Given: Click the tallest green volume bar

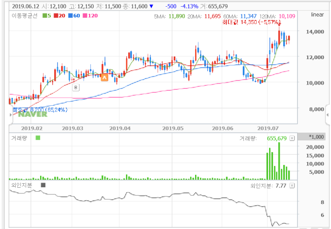Looking at the screenshot, I should [x=279, y=161].
